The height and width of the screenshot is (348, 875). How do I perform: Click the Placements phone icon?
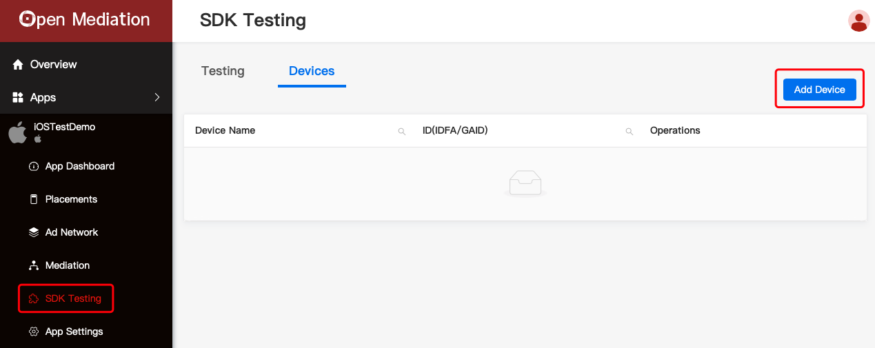[33, 199]
